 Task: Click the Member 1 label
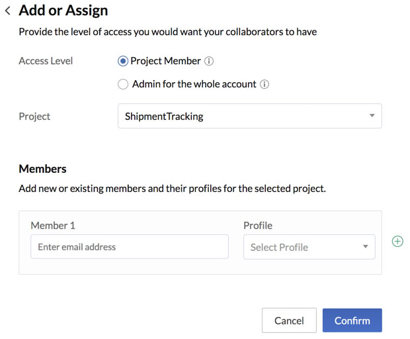[53, 225]
